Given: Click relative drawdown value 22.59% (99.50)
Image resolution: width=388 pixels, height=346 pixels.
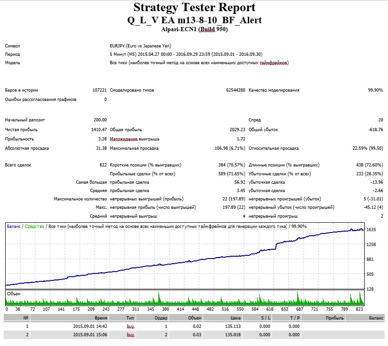Looking at the screenshot, I should tap(368, 148).
